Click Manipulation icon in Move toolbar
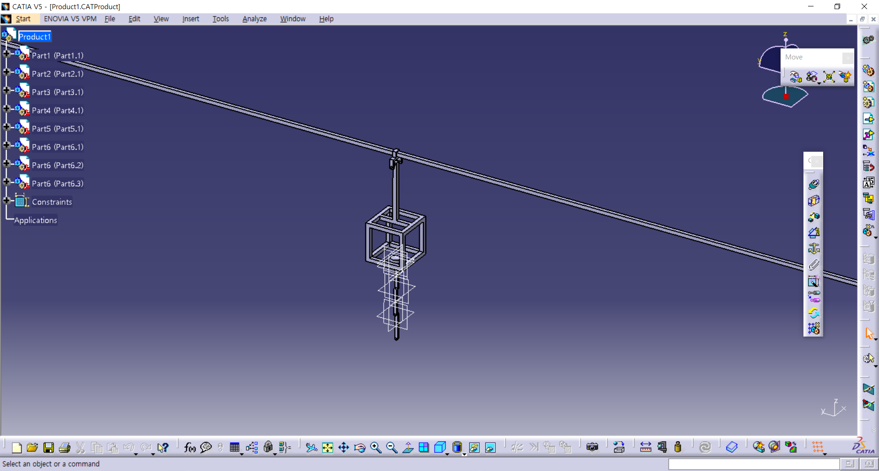 tap(796, 76)
